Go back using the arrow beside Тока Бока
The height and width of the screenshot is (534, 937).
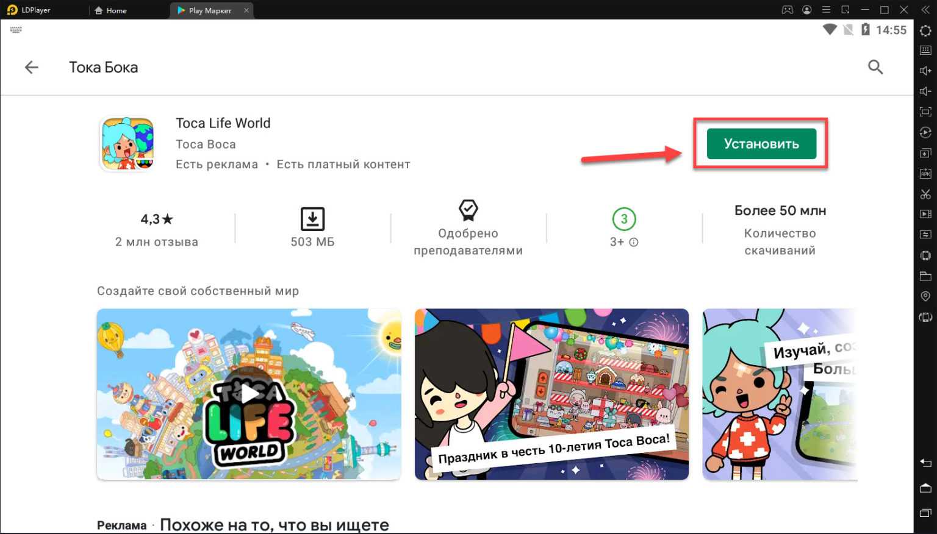(31, 67)
